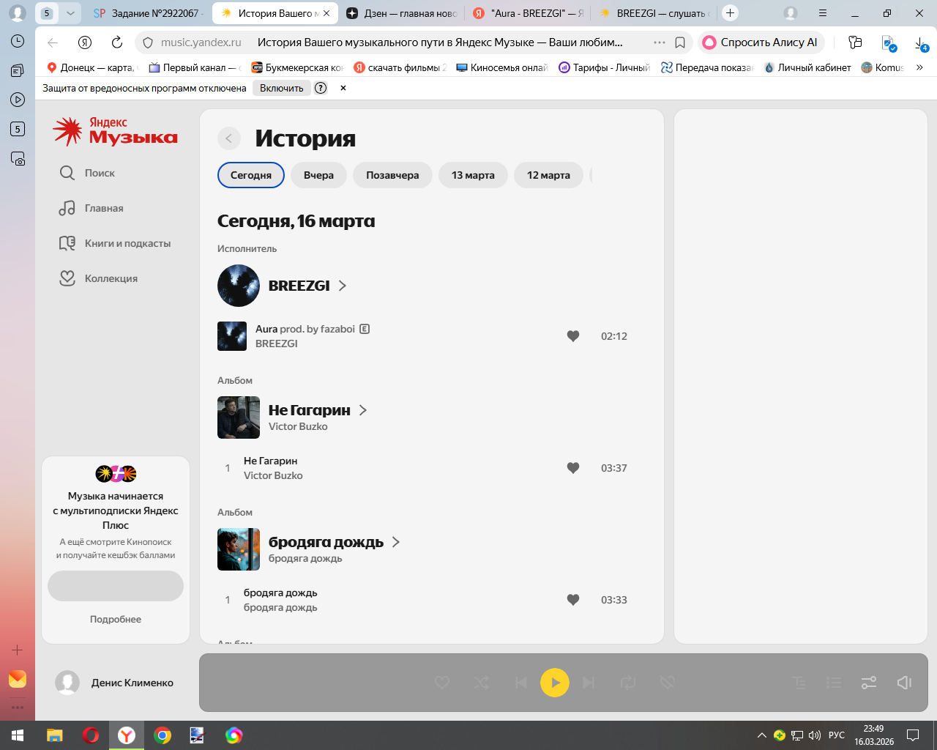Toggle like heart in the player bar
Screen dimensions: 937x750
click(x=442, y=683)
